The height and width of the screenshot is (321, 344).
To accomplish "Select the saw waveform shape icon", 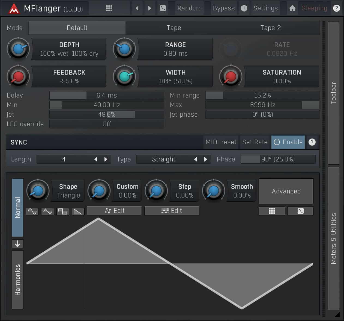I will tap(78, 211).
